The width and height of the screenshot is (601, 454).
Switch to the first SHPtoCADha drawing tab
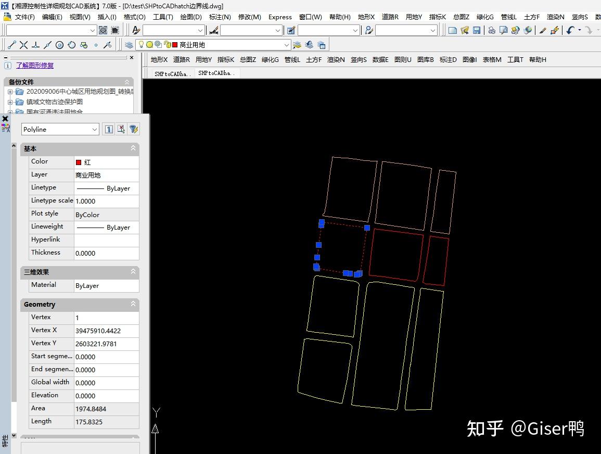click(x=173, y=74)
